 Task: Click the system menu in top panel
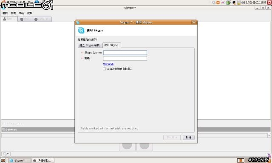click(x=30, y=2)
